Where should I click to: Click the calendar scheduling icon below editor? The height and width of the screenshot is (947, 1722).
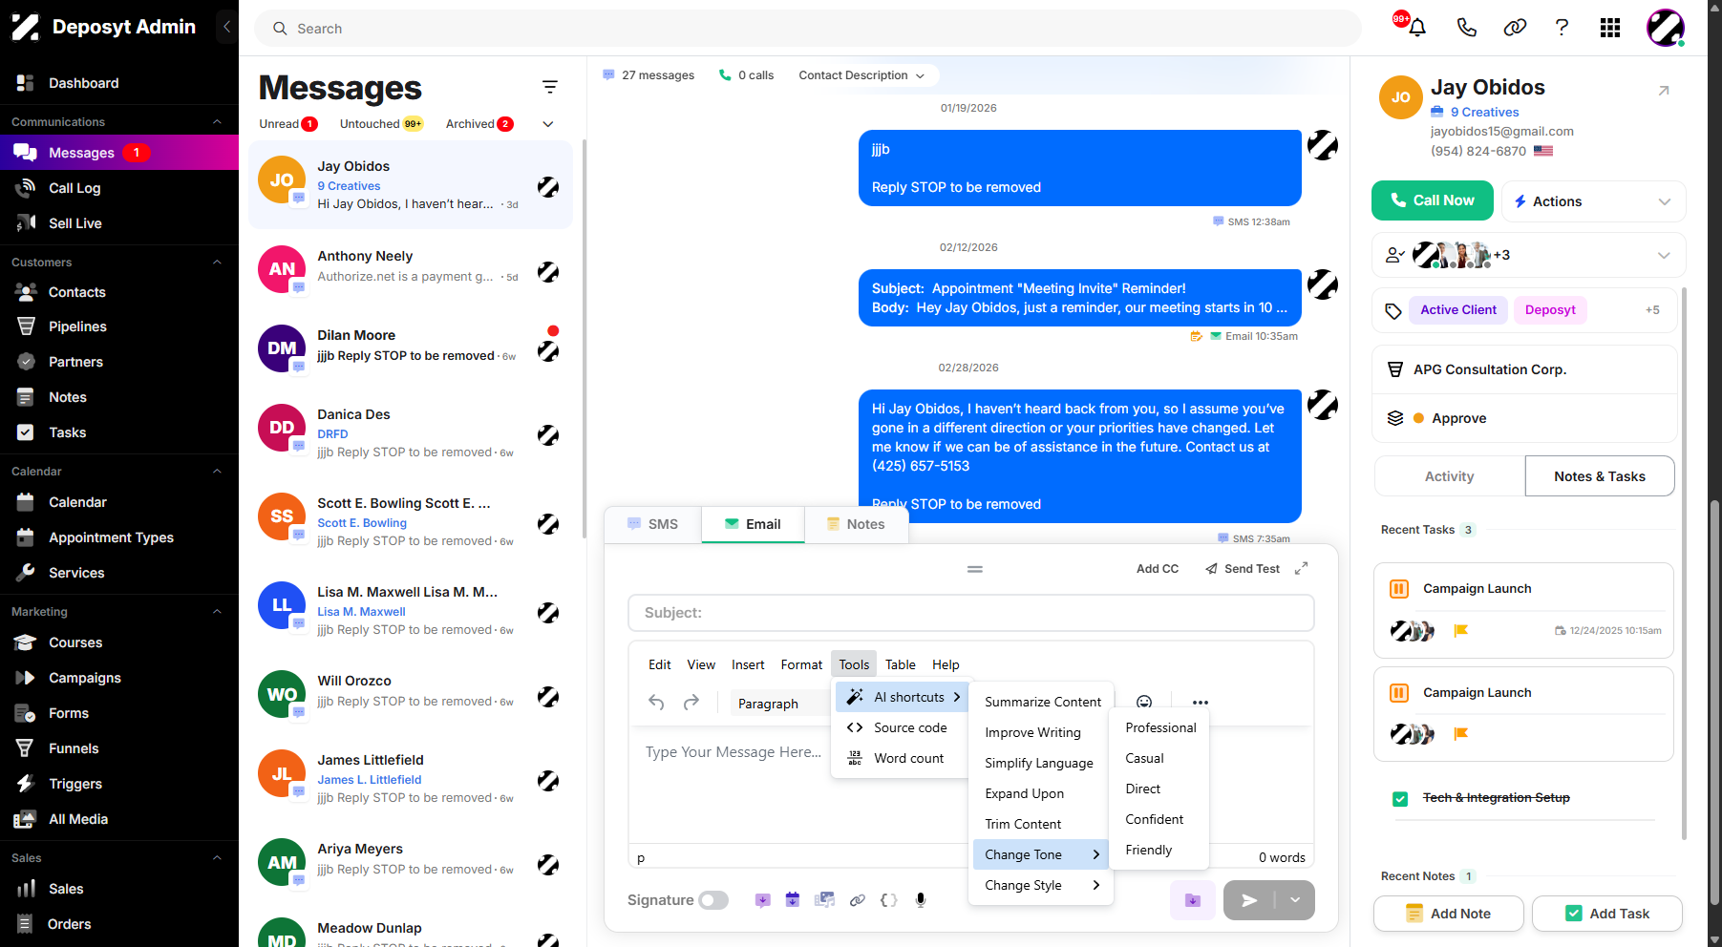tap(793, 899)
